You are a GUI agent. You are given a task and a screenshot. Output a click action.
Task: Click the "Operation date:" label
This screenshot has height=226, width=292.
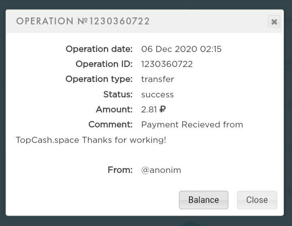coord(99,49)
